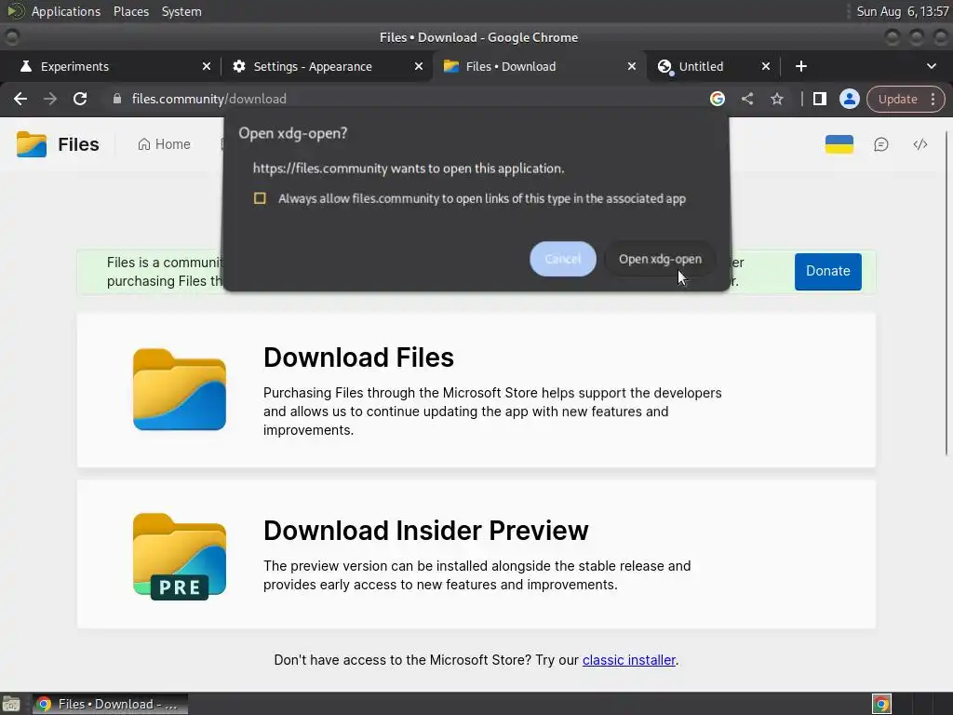Click the Download Files heading
The image size is (953, 715).
[x=358, y=357]
